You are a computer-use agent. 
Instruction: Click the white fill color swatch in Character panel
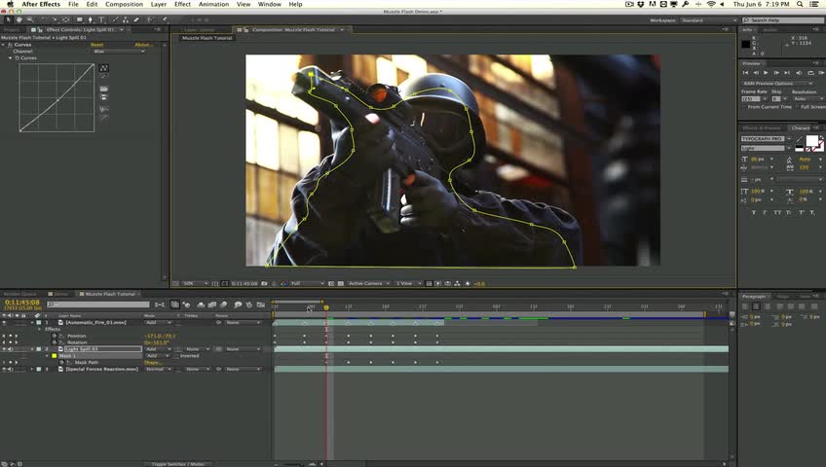[x=811, y=141]
